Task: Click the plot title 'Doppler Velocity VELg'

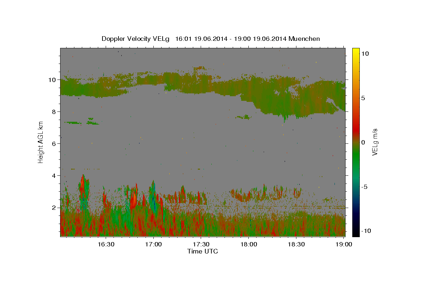Action: tap(136, 39)
